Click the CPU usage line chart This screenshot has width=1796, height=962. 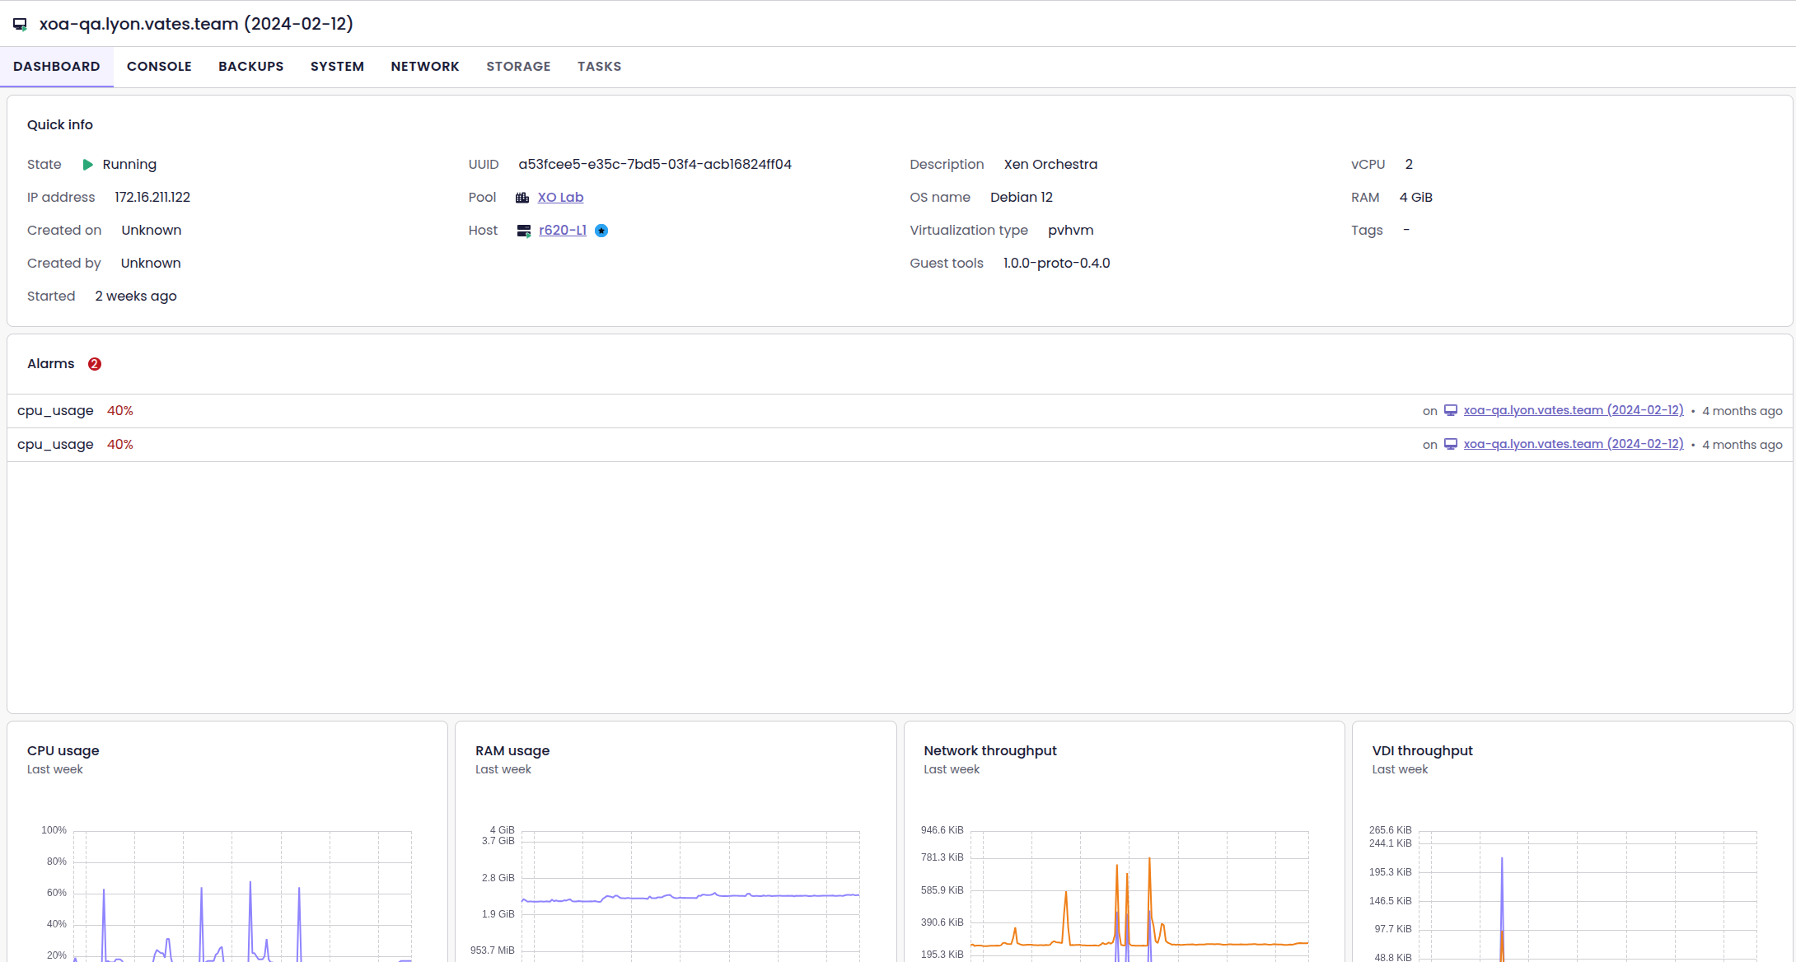point(242,896)
